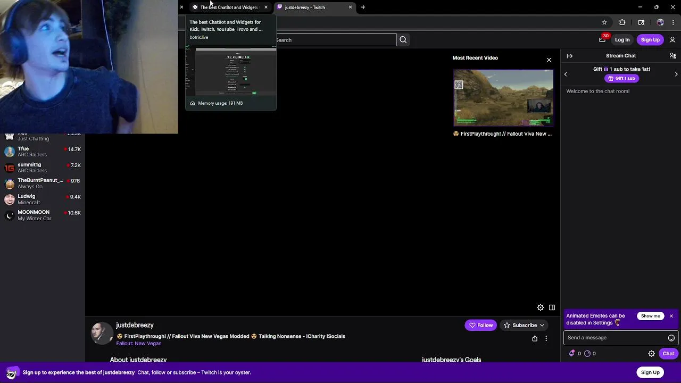Bookmark this page with the star icon
Image resolution: width=681 pixels, height=383 pixels.
tap(604, 22)
